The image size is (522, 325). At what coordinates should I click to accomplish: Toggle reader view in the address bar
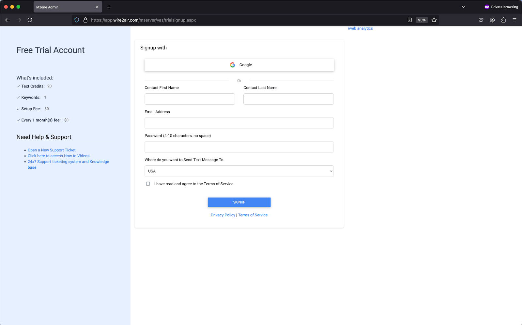click(409, 20)
